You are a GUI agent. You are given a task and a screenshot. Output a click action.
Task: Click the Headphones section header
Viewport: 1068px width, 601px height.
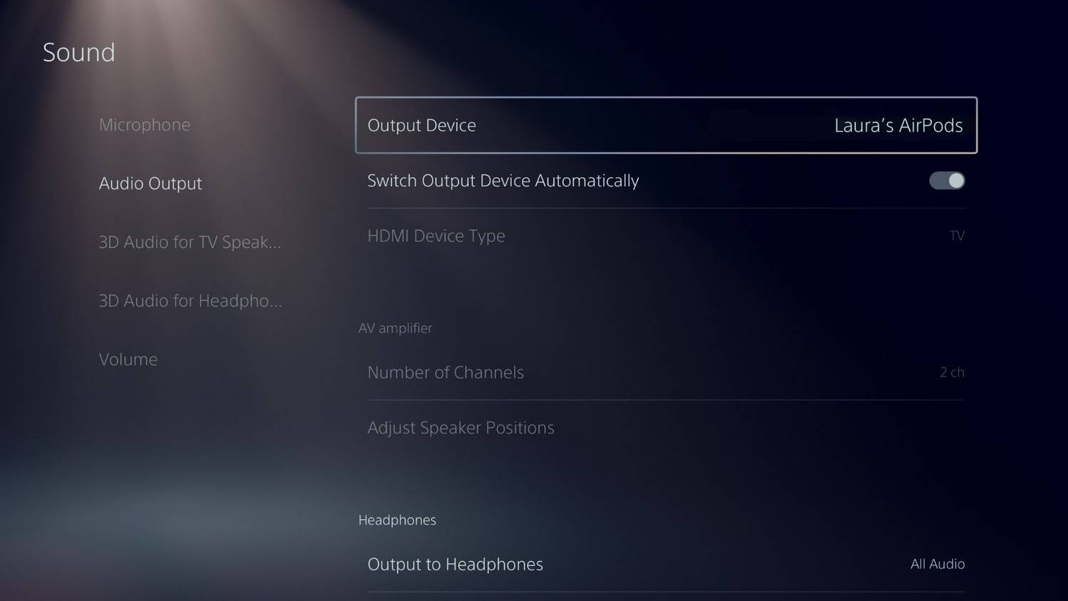397,520
